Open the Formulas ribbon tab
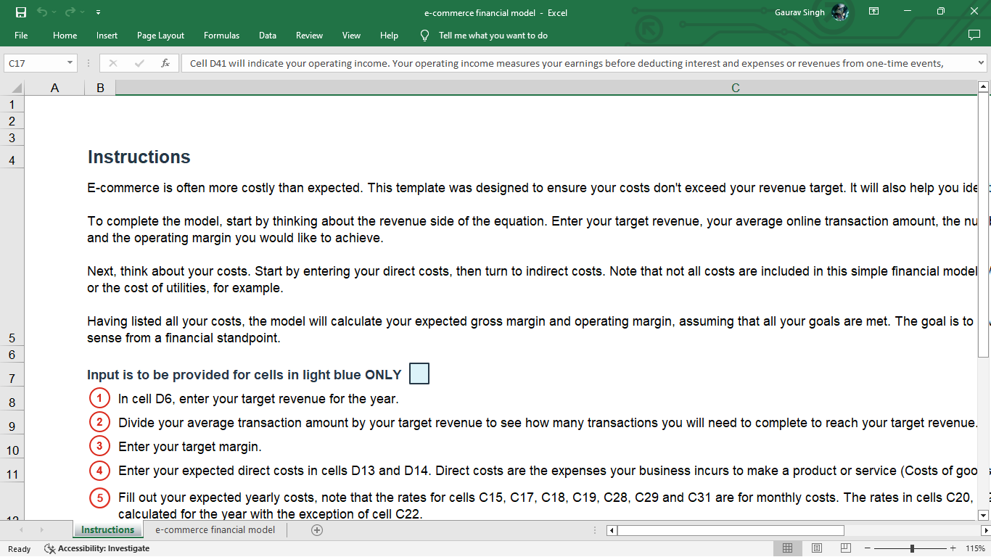 [221, 36]
